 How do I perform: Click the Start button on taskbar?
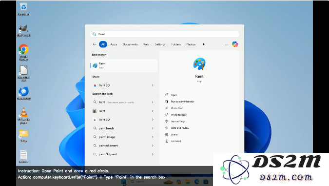click(123, 182)
